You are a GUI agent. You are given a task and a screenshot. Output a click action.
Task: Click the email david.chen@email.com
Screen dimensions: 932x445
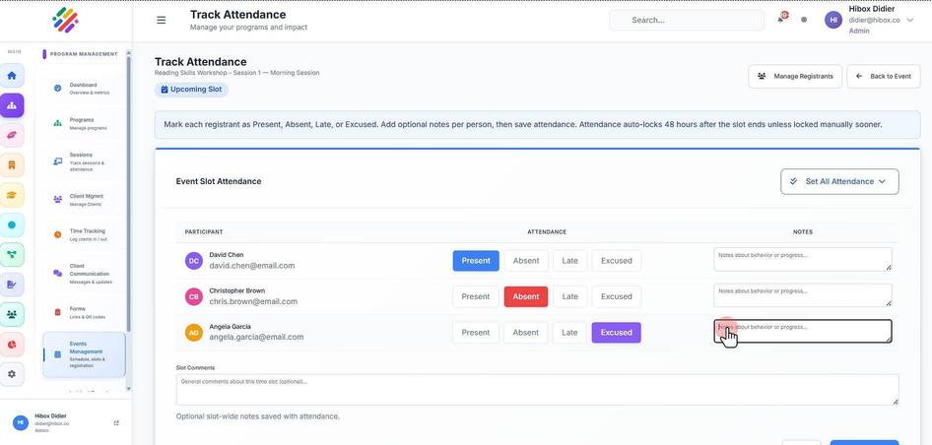(252, 266)
